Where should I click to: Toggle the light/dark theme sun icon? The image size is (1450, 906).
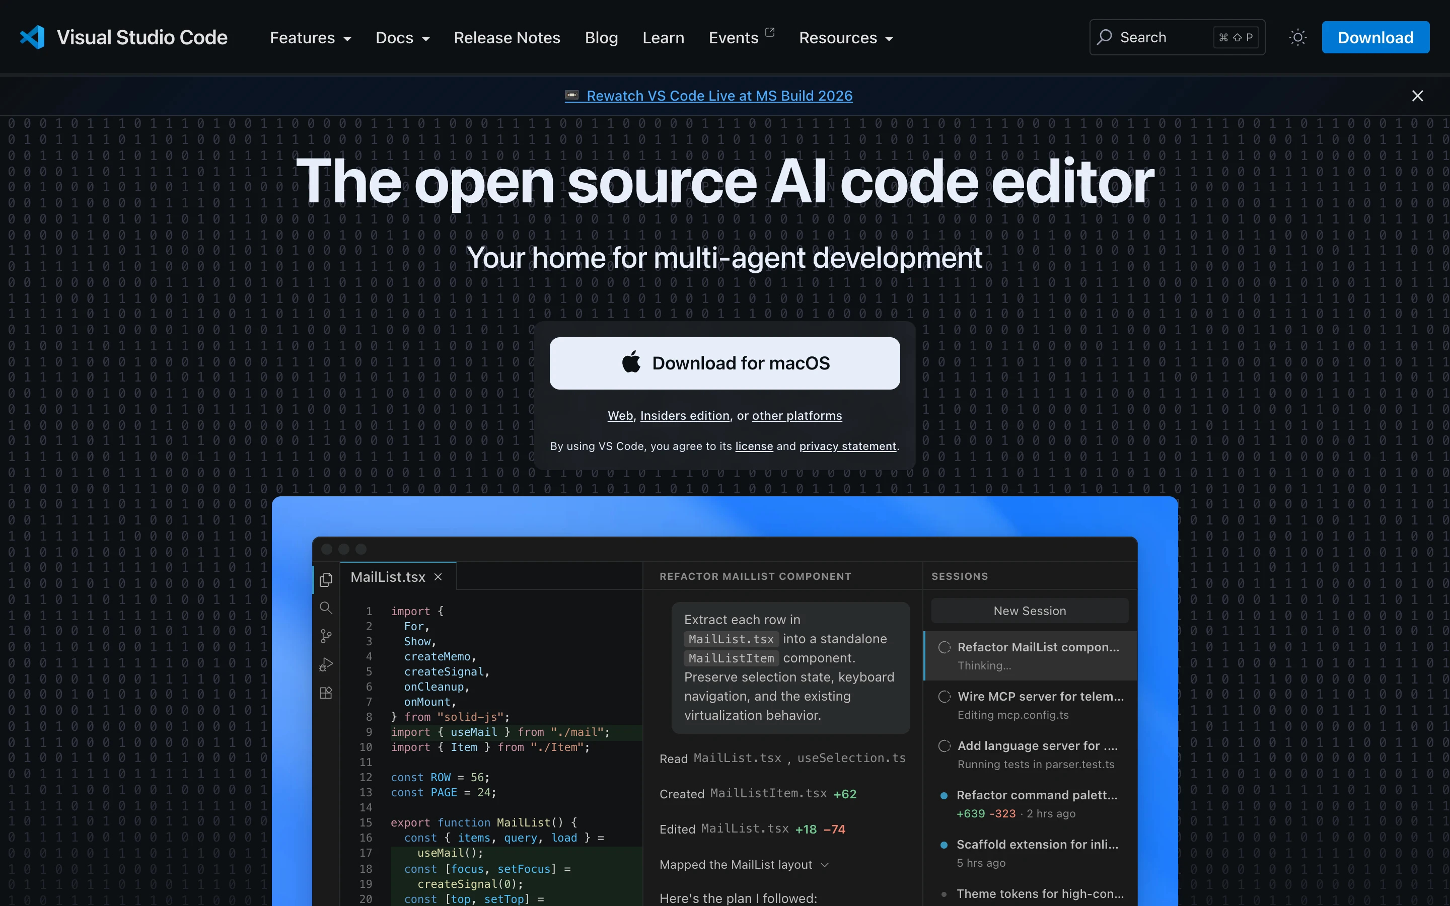point(1297,37)
